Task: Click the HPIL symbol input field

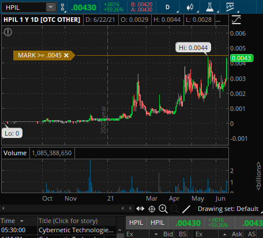Action: coord(24,7)
